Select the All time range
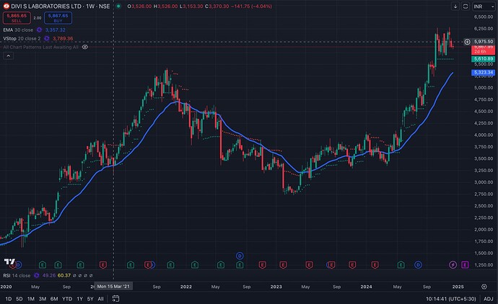Image resolution: width=498 pixels, height=304 pixels. coord(100,299)
